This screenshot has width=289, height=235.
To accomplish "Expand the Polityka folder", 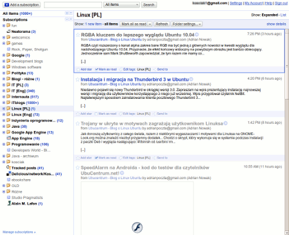I will point(4,73).
